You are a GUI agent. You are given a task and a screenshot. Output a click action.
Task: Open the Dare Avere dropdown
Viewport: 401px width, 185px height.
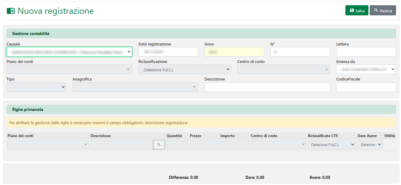(370, 144)
